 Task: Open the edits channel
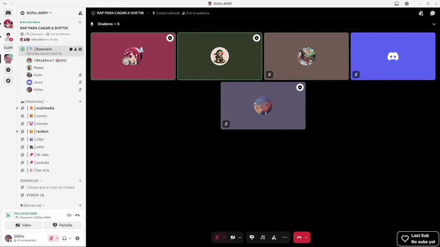pyautogui.click(x=51, y=147)
